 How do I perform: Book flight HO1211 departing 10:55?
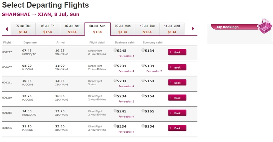pos(177,83)
